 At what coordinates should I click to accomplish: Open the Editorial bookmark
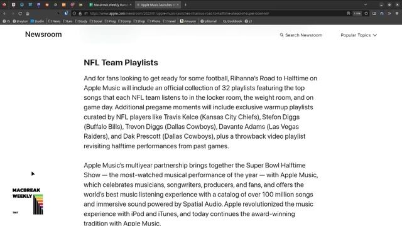point(209,21)
